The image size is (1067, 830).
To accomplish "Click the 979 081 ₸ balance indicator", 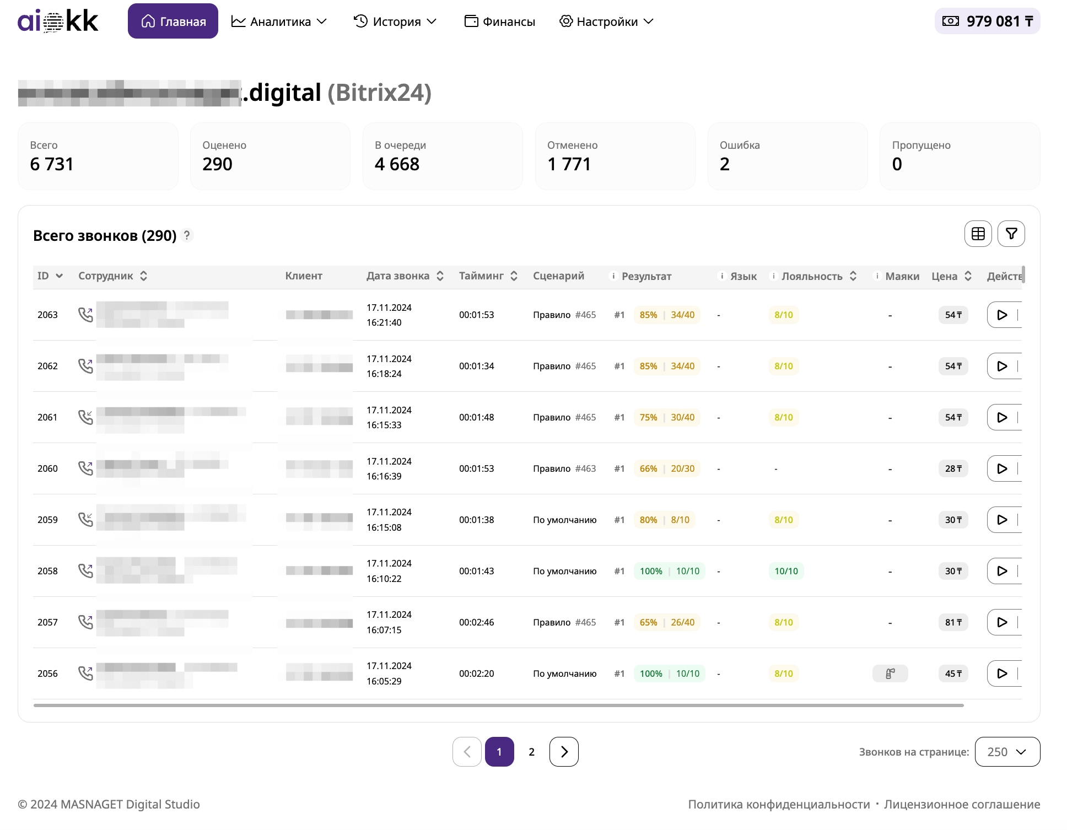I will click(987, 21).
